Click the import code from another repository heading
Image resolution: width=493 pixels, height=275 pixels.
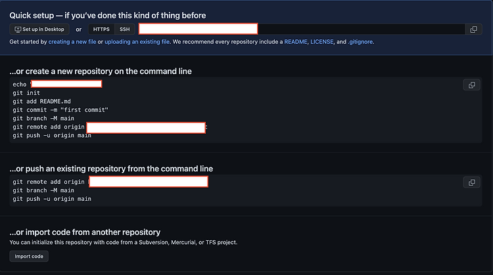(x=85, y=232)
